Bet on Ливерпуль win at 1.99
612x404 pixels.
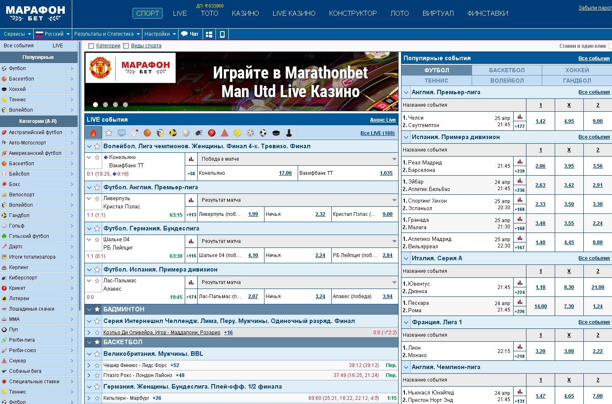point(253,214)
